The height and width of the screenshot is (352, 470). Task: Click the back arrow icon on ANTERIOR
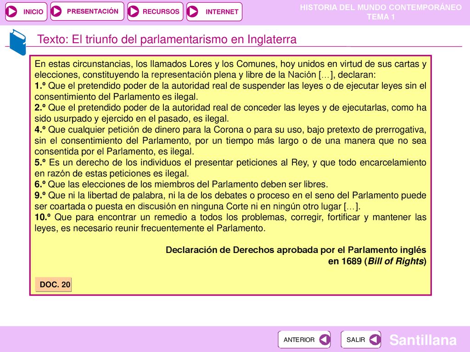325,340
